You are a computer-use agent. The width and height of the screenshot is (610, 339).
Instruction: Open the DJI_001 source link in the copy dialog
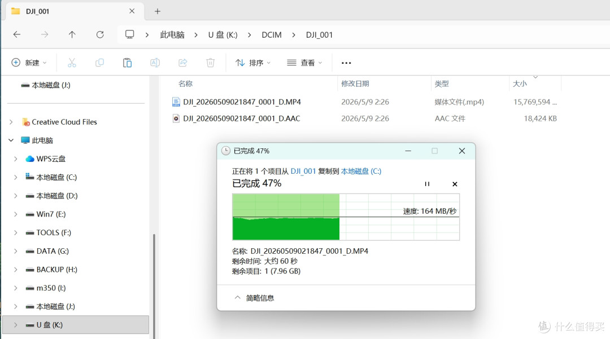click(303, 171)
